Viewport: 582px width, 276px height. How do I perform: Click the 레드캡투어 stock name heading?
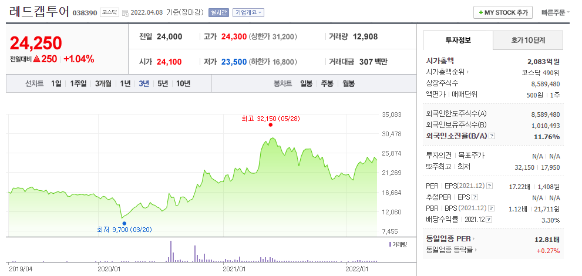click(x=39, y=12)
